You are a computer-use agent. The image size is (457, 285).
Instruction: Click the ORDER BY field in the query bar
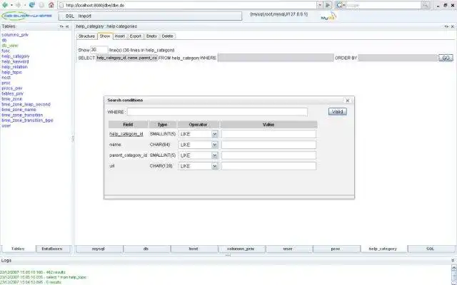click(x=398, y=58)
